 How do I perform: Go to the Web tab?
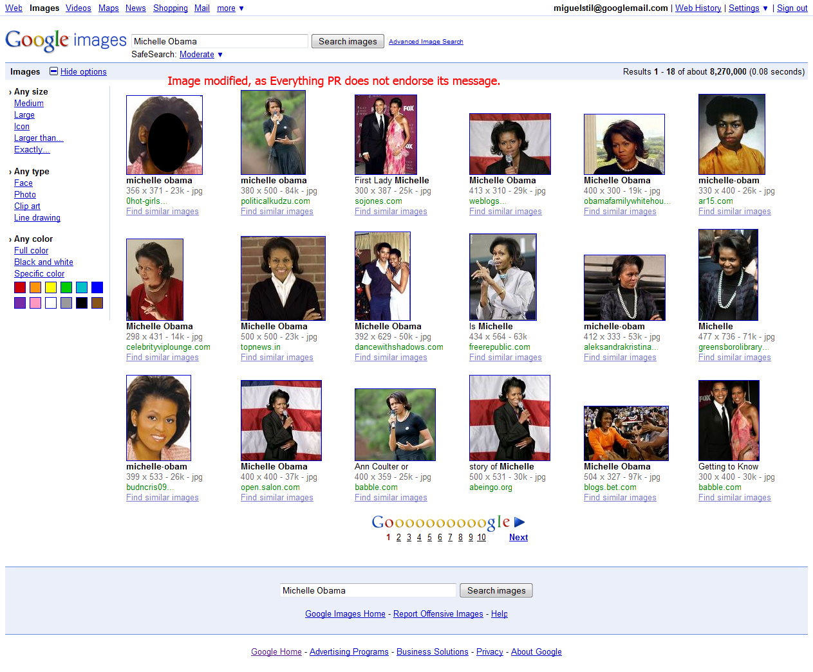pos(14,8)
